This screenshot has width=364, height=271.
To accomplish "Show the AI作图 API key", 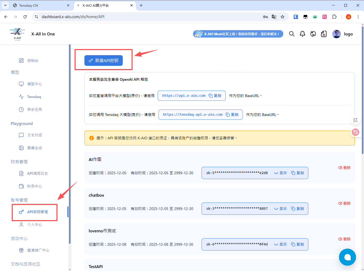I will [280, 173].
